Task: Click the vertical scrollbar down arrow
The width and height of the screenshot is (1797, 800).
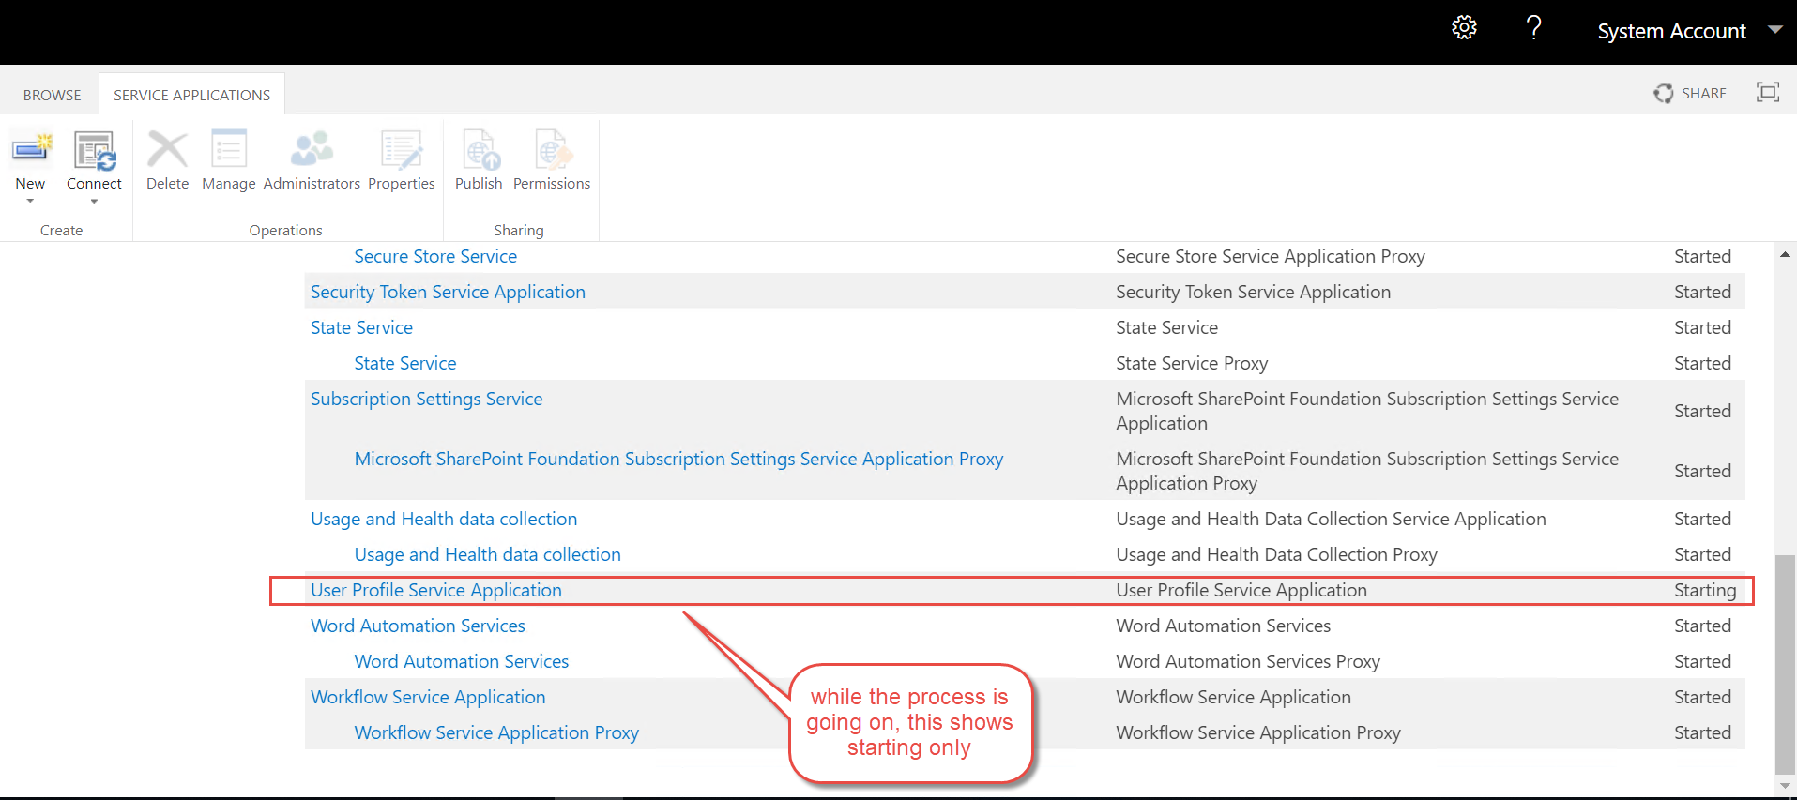Action: point(1785,786)
